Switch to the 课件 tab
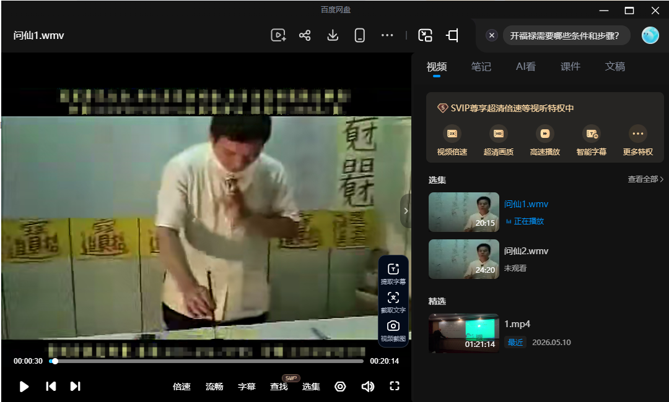The height and width of the screenshot is (402, 669). [570, 67]
